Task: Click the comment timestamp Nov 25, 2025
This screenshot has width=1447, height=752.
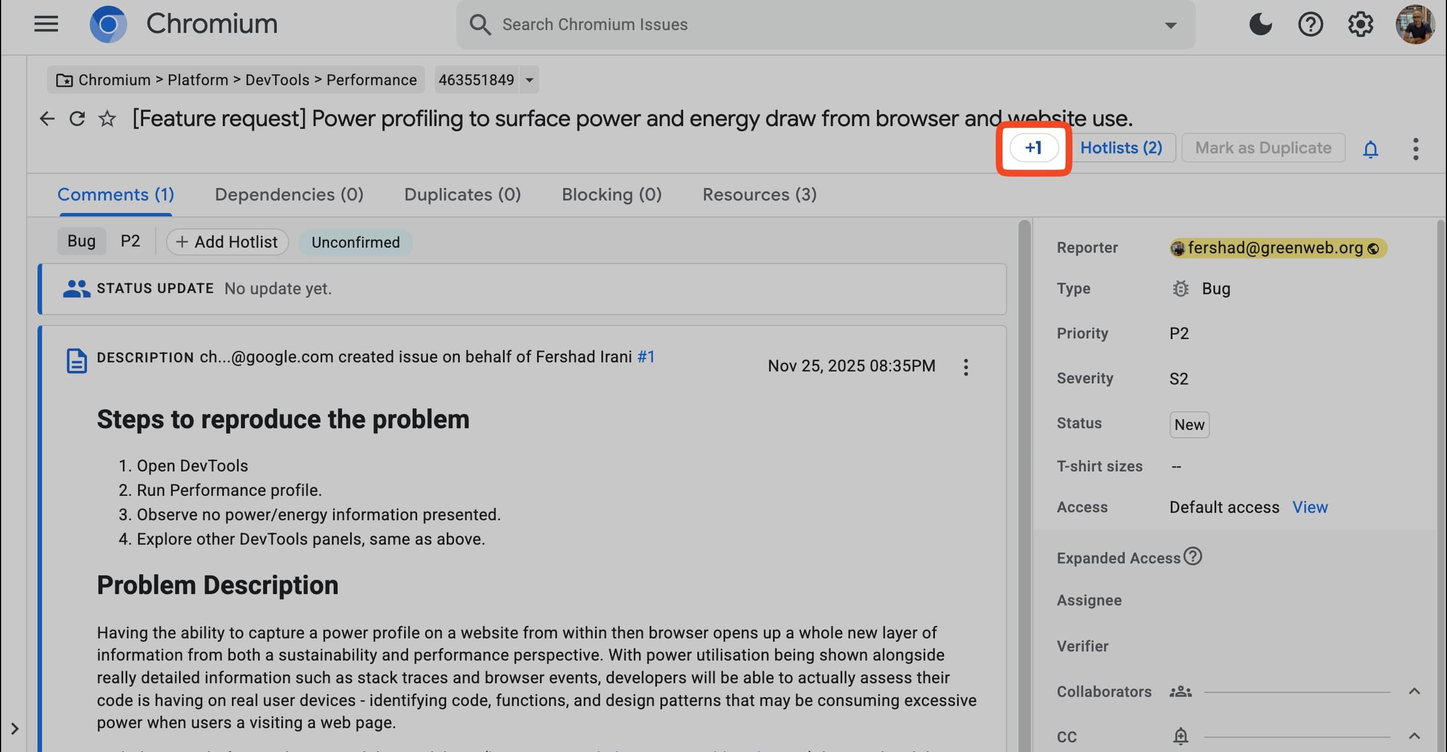Action: tap(851, 366)
